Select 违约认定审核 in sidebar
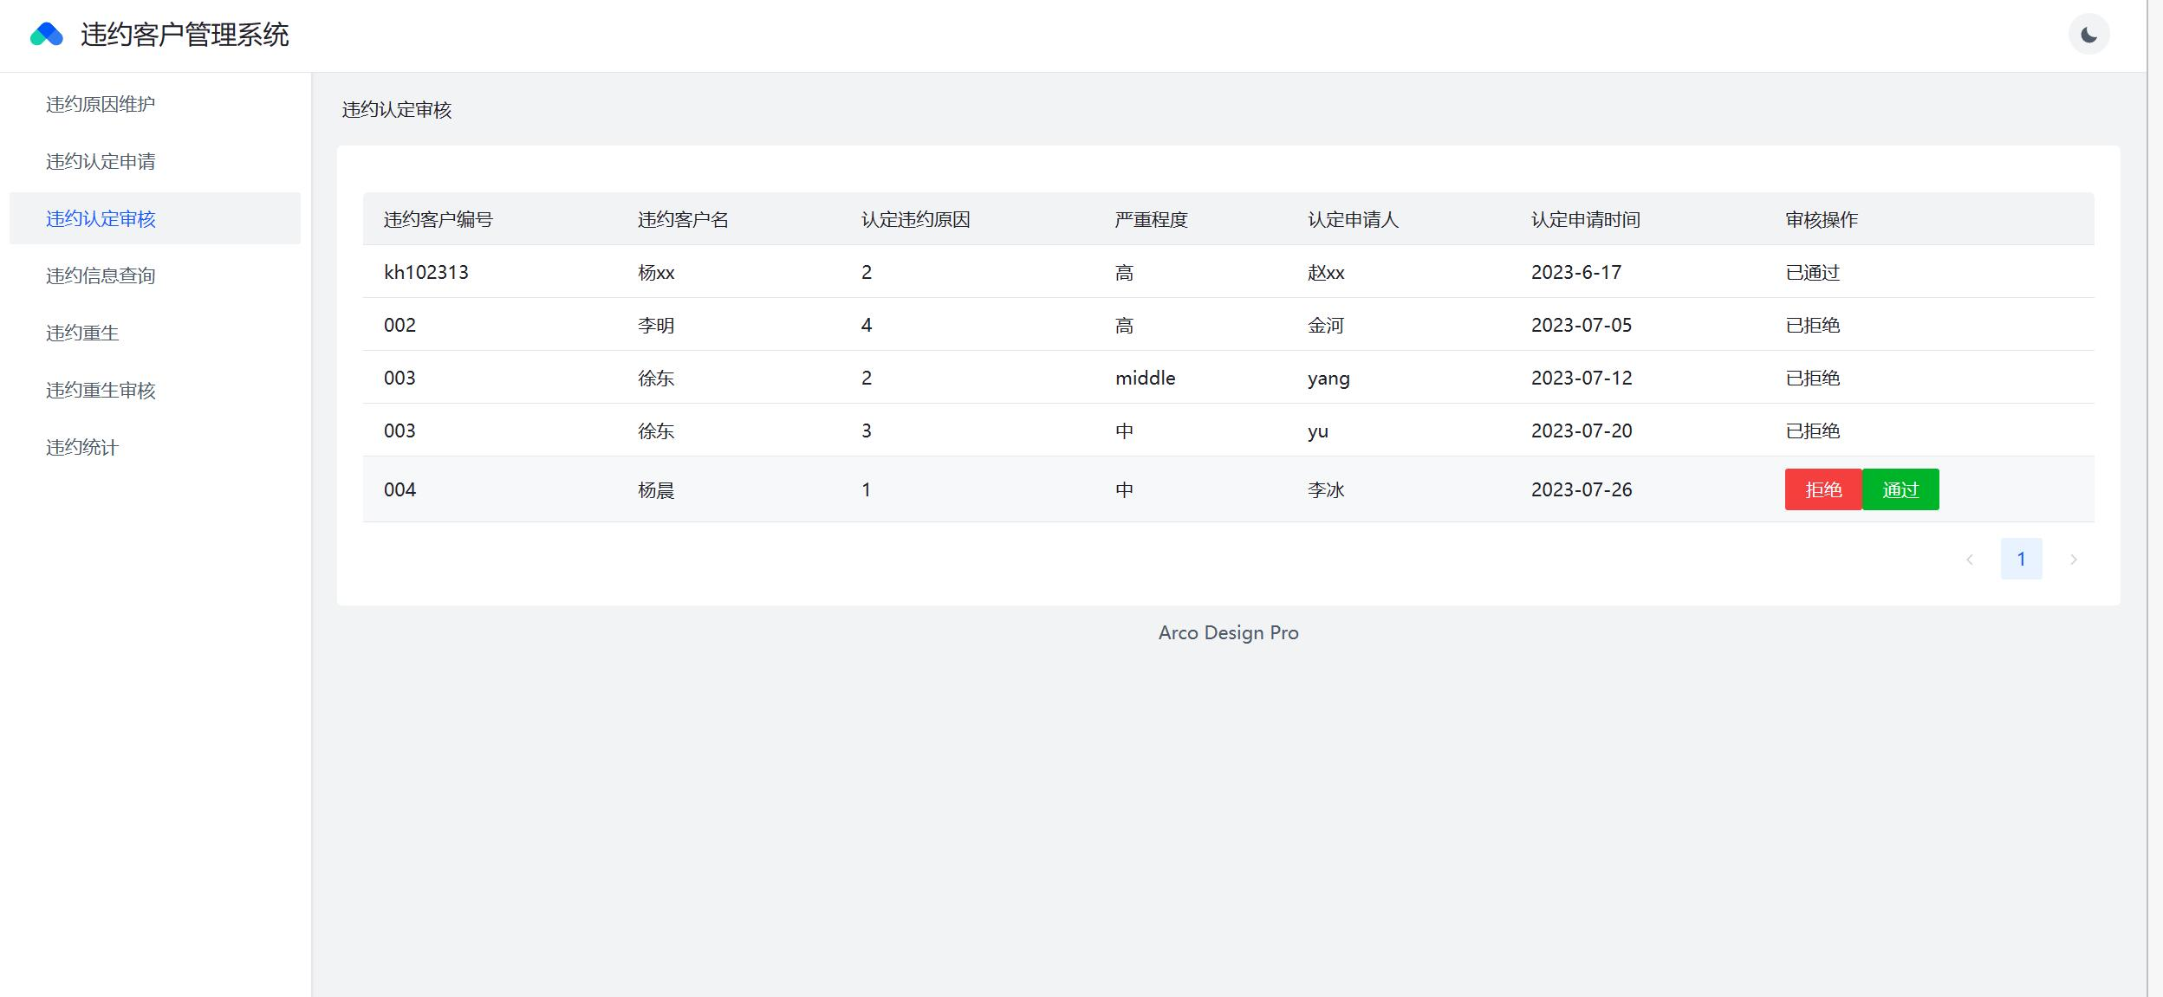The height and width of the screenshot is (997, 2163). 101,218
